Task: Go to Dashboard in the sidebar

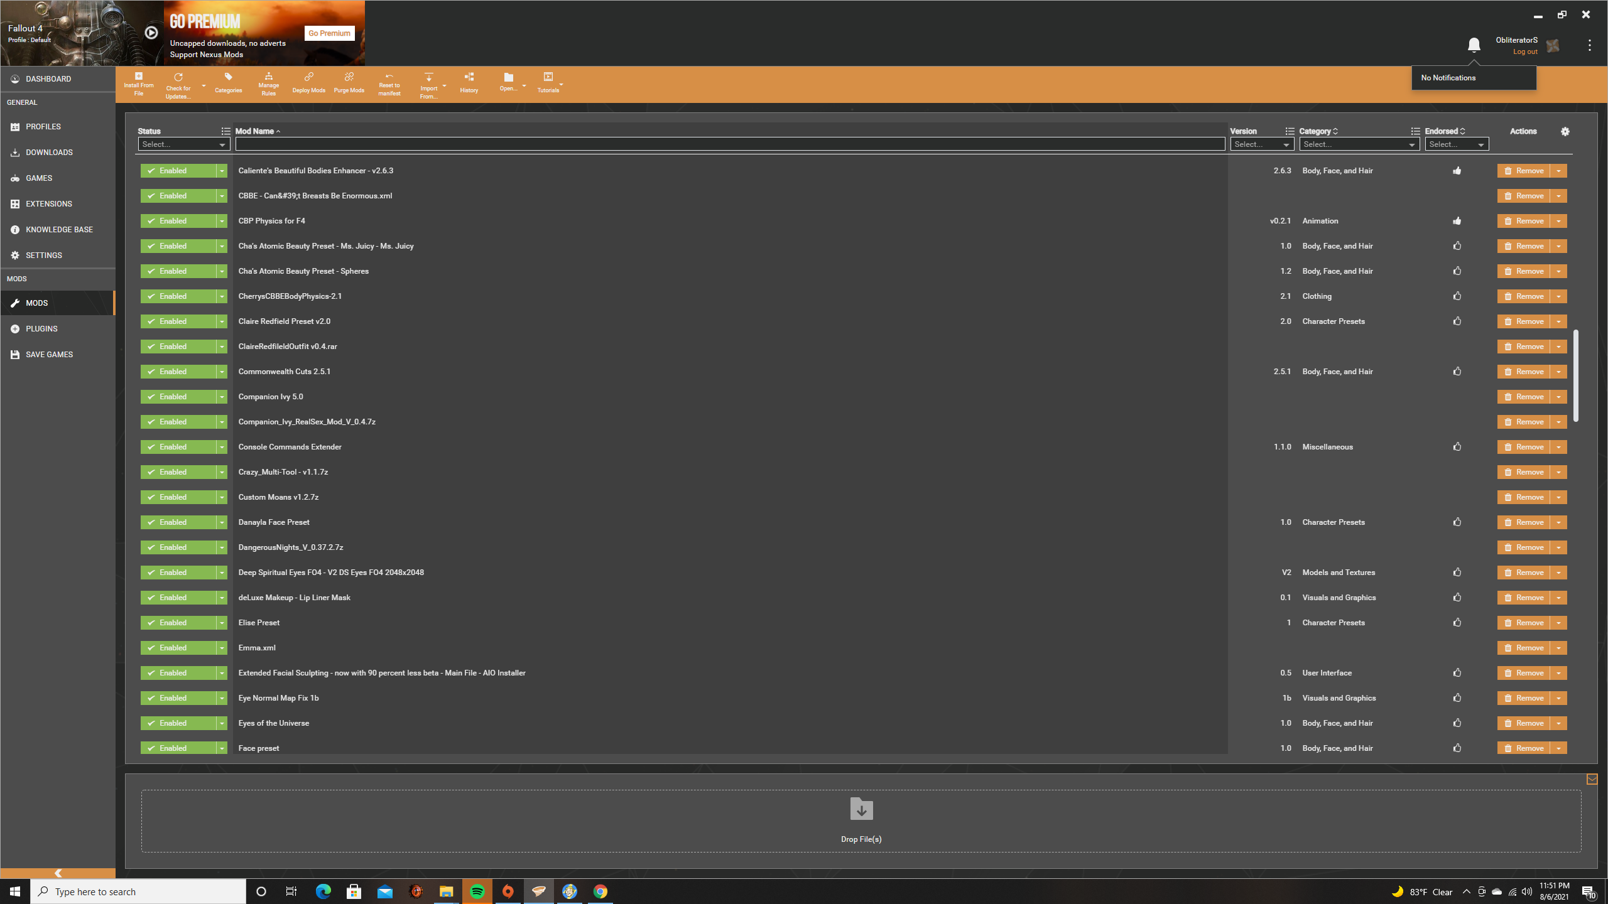Action: coord(58,79)
